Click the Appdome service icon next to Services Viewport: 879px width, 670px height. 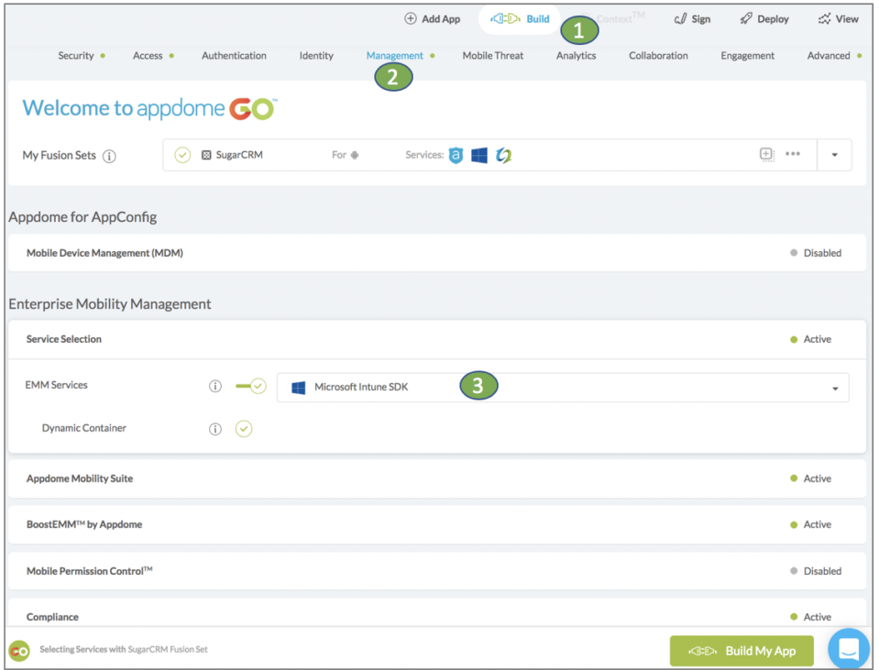(x=456, y=155)
